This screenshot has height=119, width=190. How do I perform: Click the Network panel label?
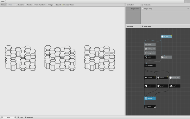[x=130, y=26]
